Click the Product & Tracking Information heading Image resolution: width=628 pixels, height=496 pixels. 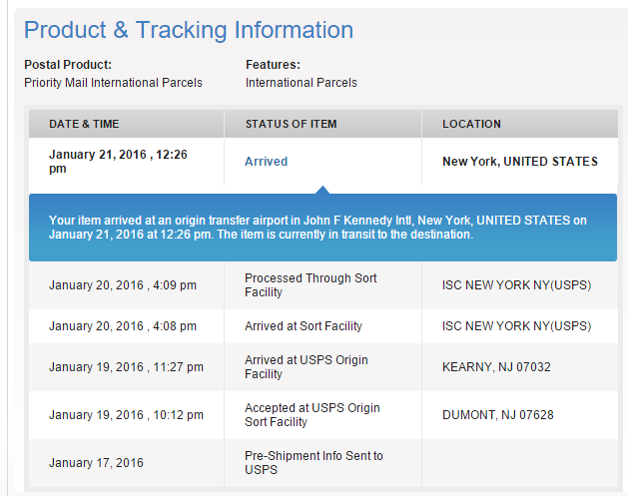tap(189, 30)
